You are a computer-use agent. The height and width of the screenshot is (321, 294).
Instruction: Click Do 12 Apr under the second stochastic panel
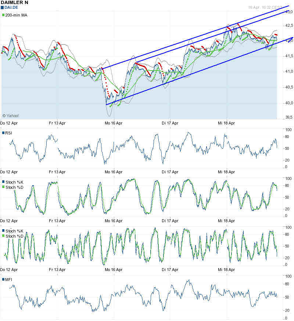point(9,270)
